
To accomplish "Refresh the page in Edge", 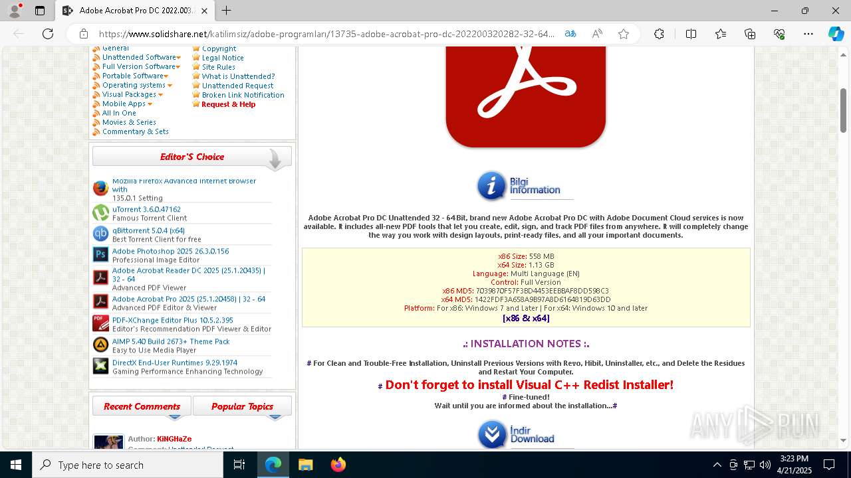I will (48, 34).
